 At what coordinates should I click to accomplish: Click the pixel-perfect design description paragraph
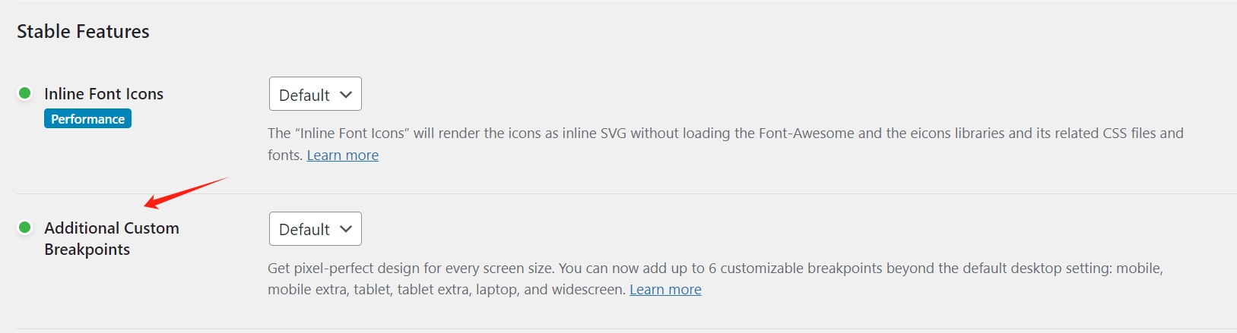pyautogui.click(x=715, y=279)
